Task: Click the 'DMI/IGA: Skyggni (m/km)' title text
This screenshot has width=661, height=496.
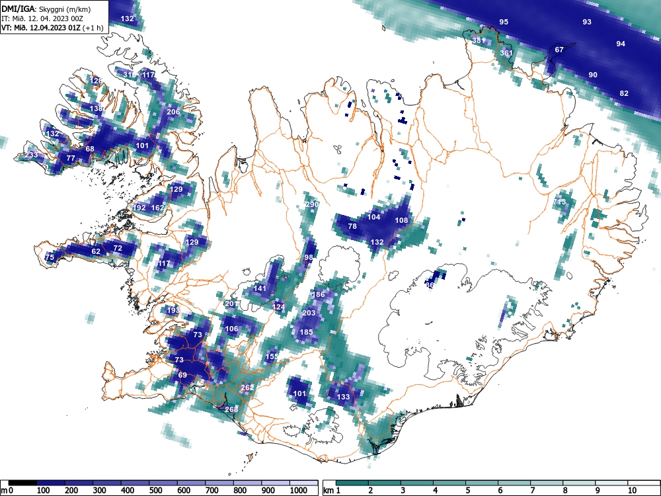Action: [x=46, y=9]
